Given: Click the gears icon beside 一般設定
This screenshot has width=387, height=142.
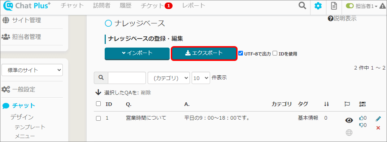Looking at the screenshot, I should (x=6, y=89).
